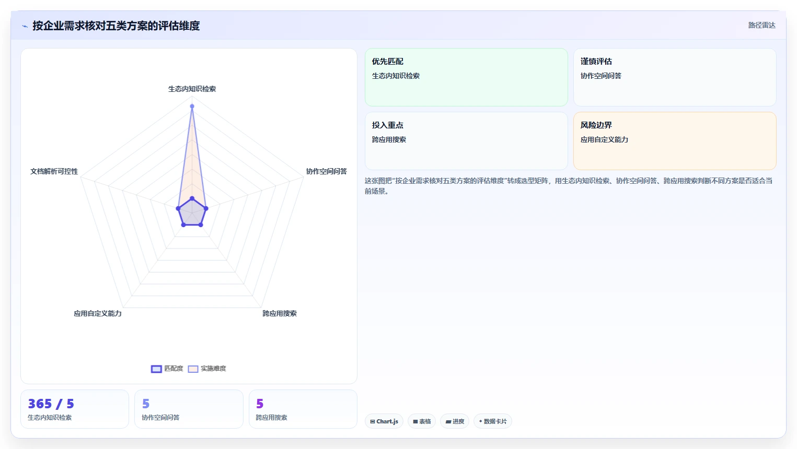
Task: Click the header icon beside the title
Action: point(25,26)
